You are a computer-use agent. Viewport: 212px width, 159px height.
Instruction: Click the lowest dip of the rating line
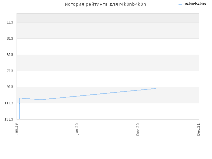click(x=41, y=100)
